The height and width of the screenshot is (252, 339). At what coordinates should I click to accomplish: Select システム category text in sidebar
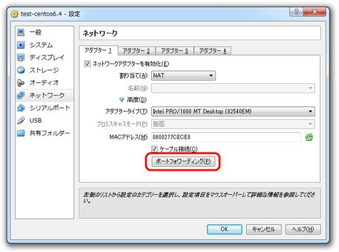pyautogui.click(x=41, y=45)
